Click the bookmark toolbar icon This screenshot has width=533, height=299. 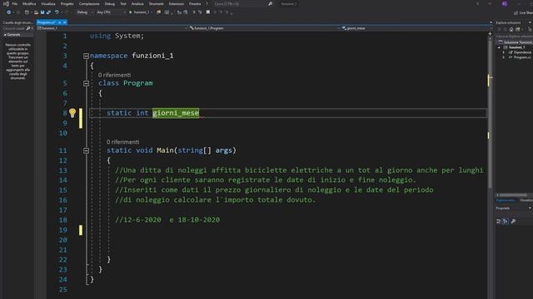[207, 12]
